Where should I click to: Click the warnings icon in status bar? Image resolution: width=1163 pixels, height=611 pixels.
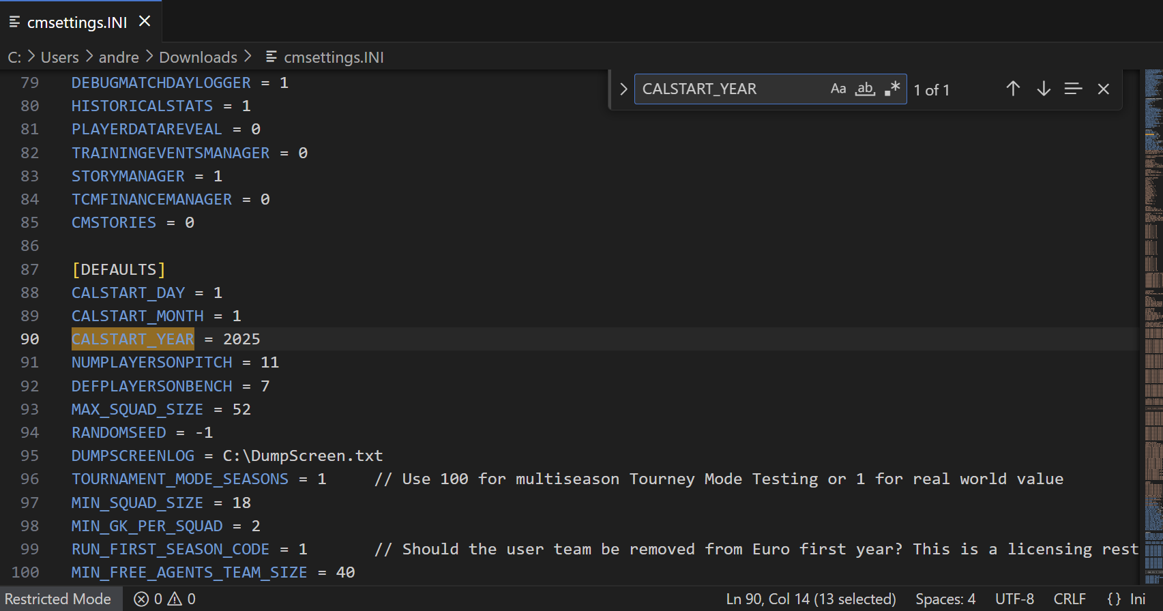(175, 599)
